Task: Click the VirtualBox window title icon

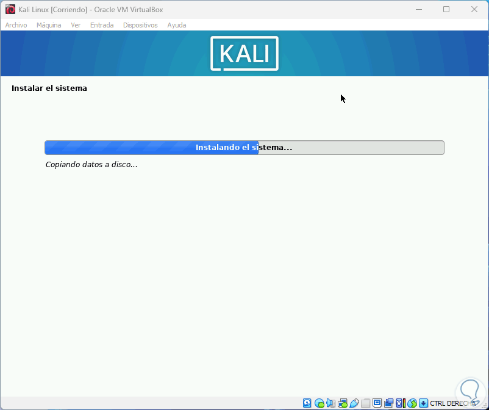Action: [10, 9]
